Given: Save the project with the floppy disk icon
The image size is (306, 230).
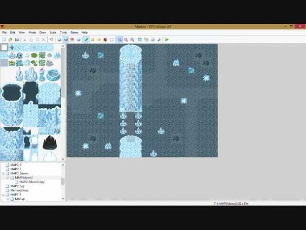Looking at the screenshot, I should point(17,40).
